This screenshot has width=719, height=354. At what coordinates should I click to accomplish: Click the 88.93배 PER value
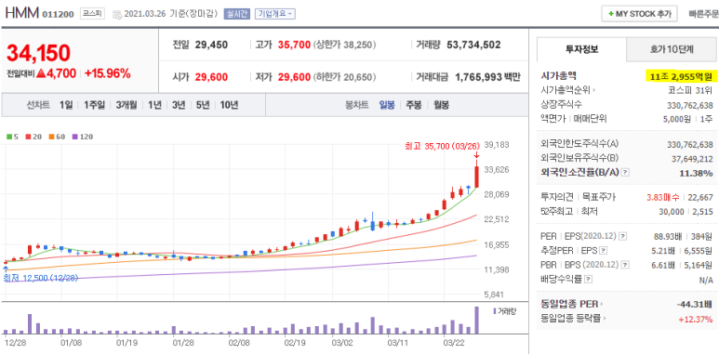(x=668, y=237)
